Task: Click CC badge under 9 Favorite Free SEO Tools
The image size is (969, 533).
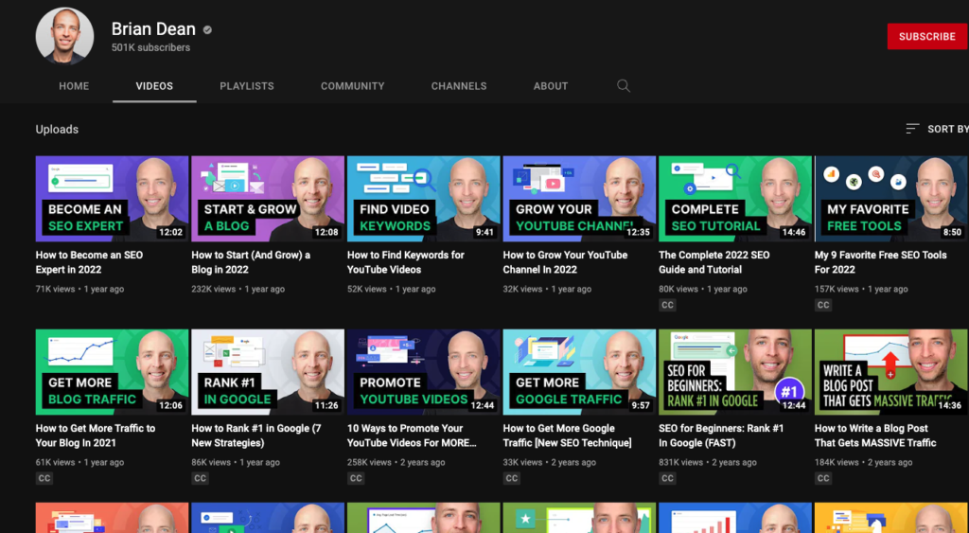Action: point(823,305)
